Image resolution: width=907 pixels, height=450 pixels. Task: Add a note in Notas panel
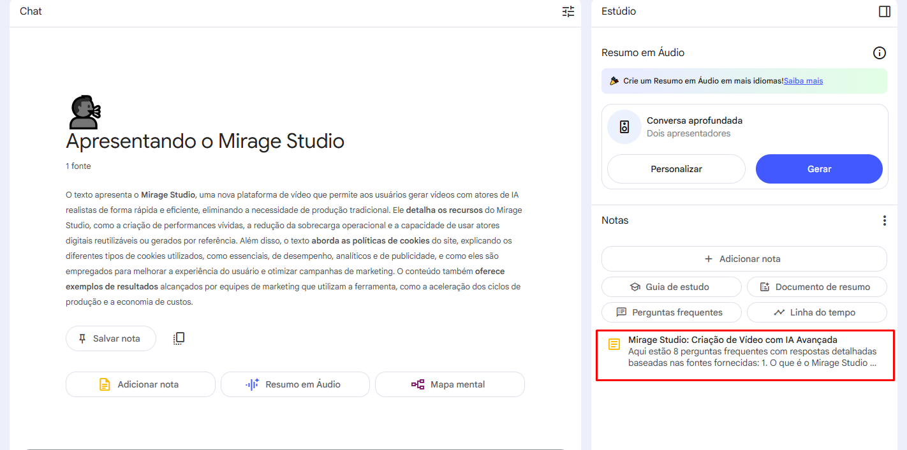pos(744,259)
